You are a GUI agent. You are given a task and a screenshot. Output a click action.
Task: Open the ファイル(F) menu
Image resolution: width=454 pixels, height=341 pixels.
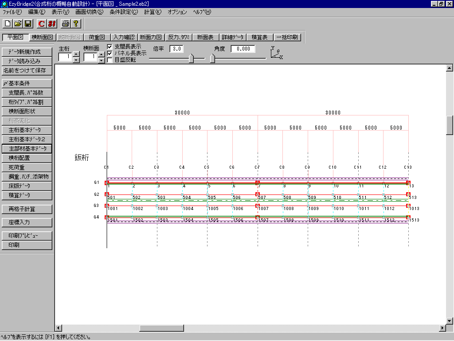coord(12,12)
